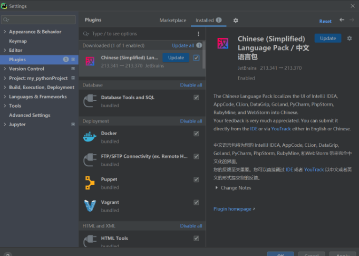Click the project-level icon beside Plugins item
The width and height of the screenshot is (359, 256).
73,59
